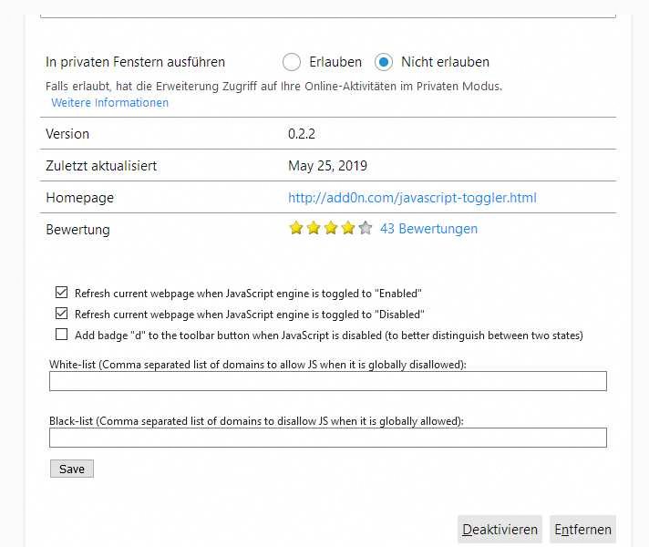Uncheck refresh when JavaScript toggled to "Disabled"
649x547 pixels.
tap(61, 315)
